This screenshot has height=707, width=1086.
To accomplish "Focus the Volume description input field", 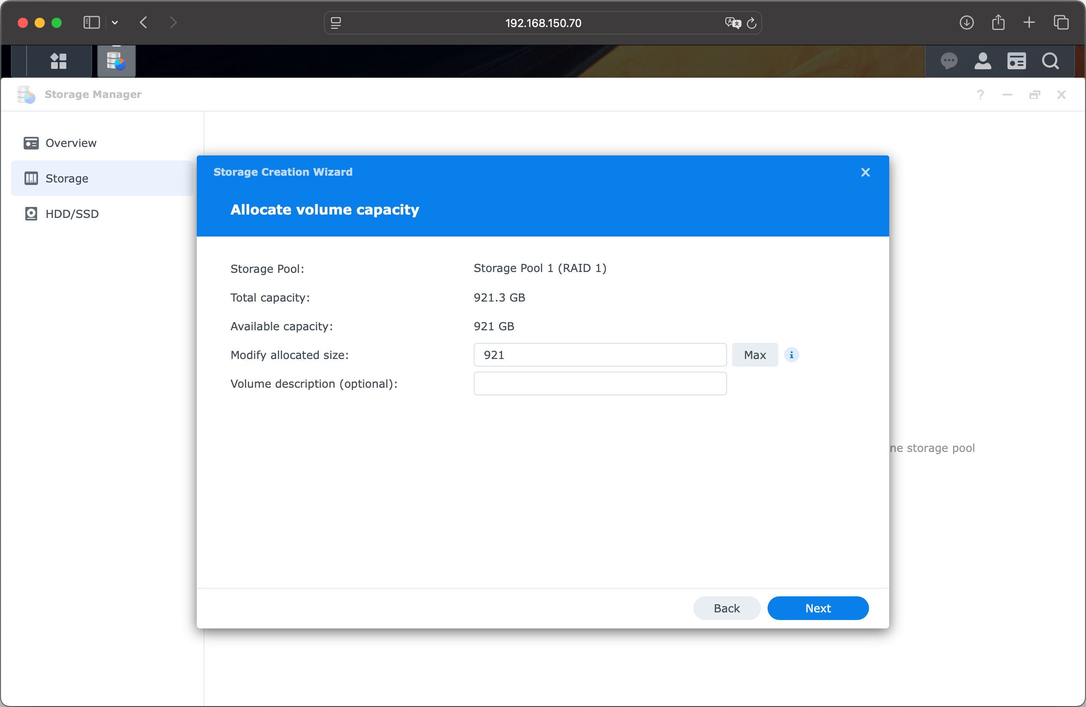I will [600, 384].
